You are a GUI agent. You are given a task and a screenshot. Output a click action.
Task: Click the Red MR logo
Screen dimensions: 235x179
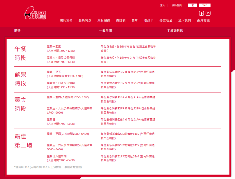[35, 13]
